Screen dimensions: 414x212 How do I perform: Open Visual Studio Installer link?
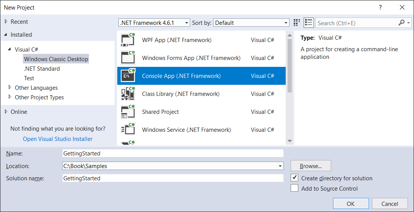coord(58,139)
